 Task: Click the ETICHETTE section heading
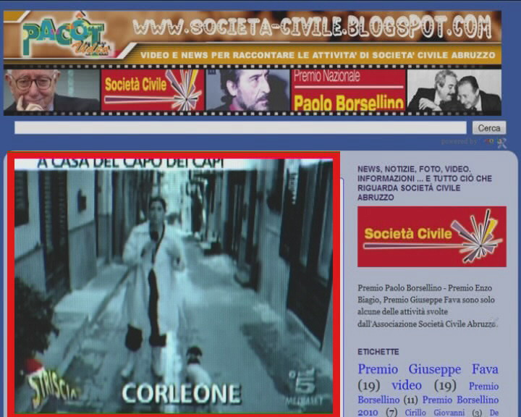378,352
